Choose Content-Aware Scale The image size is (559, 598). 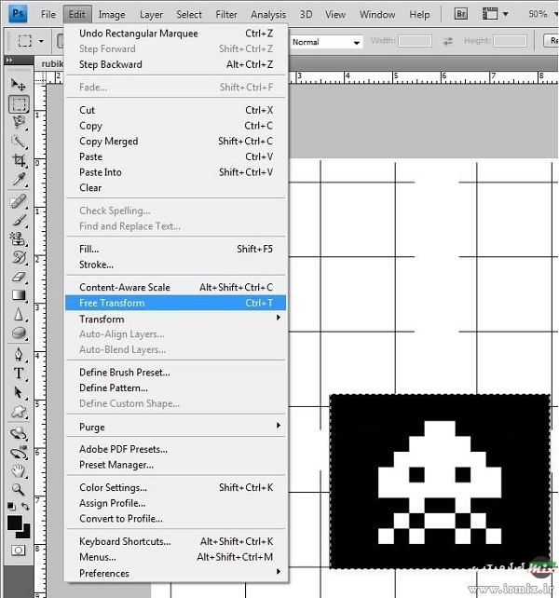[x=175, y=287]
